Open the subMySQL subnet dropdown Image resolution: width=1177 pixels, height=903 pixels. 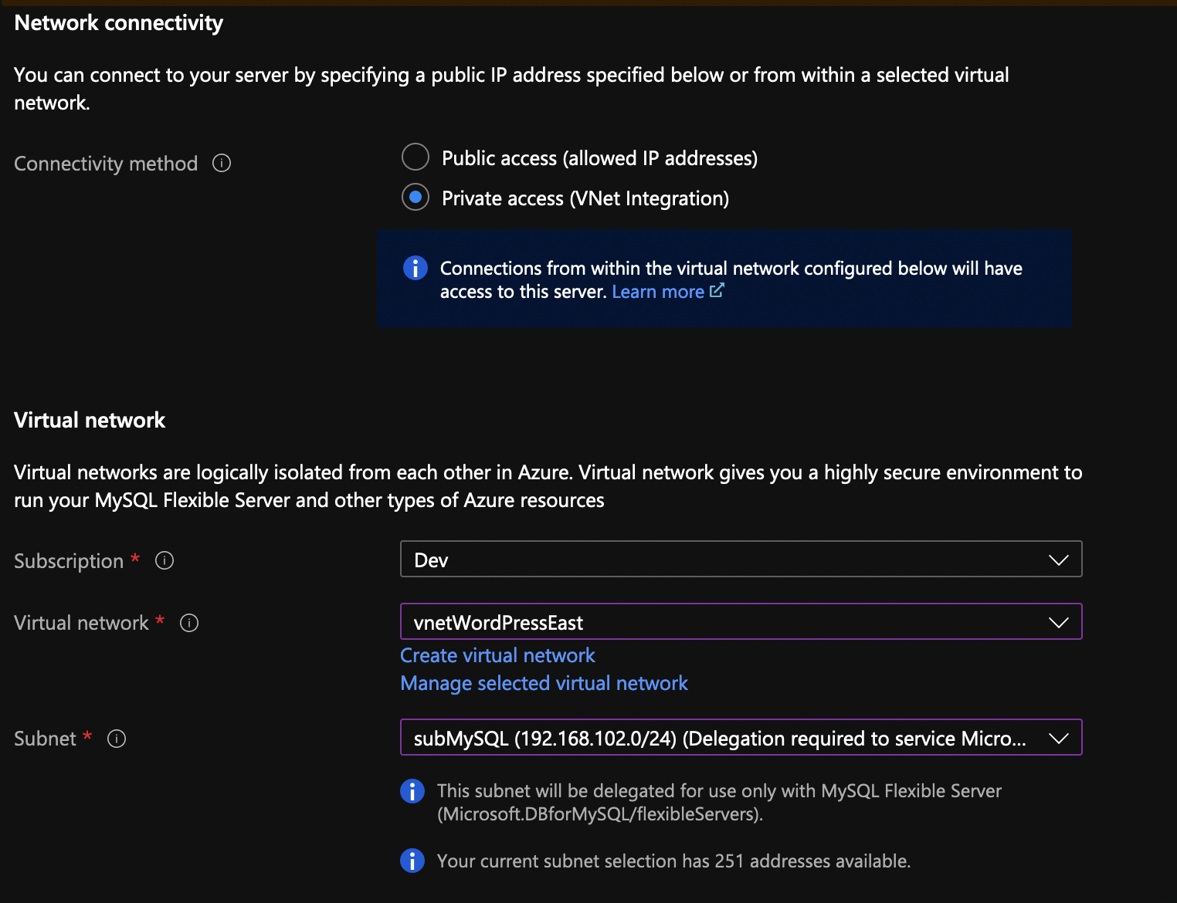click(741, 738)
